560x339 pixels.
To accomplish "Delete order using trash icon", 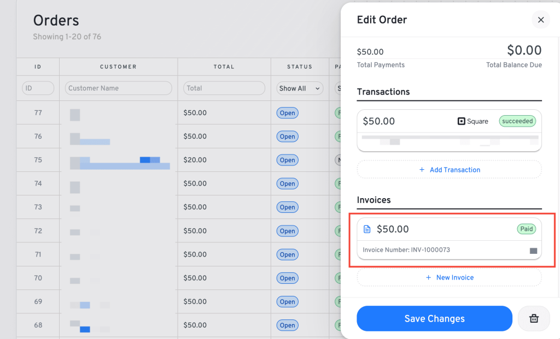I will click(534, 318).
